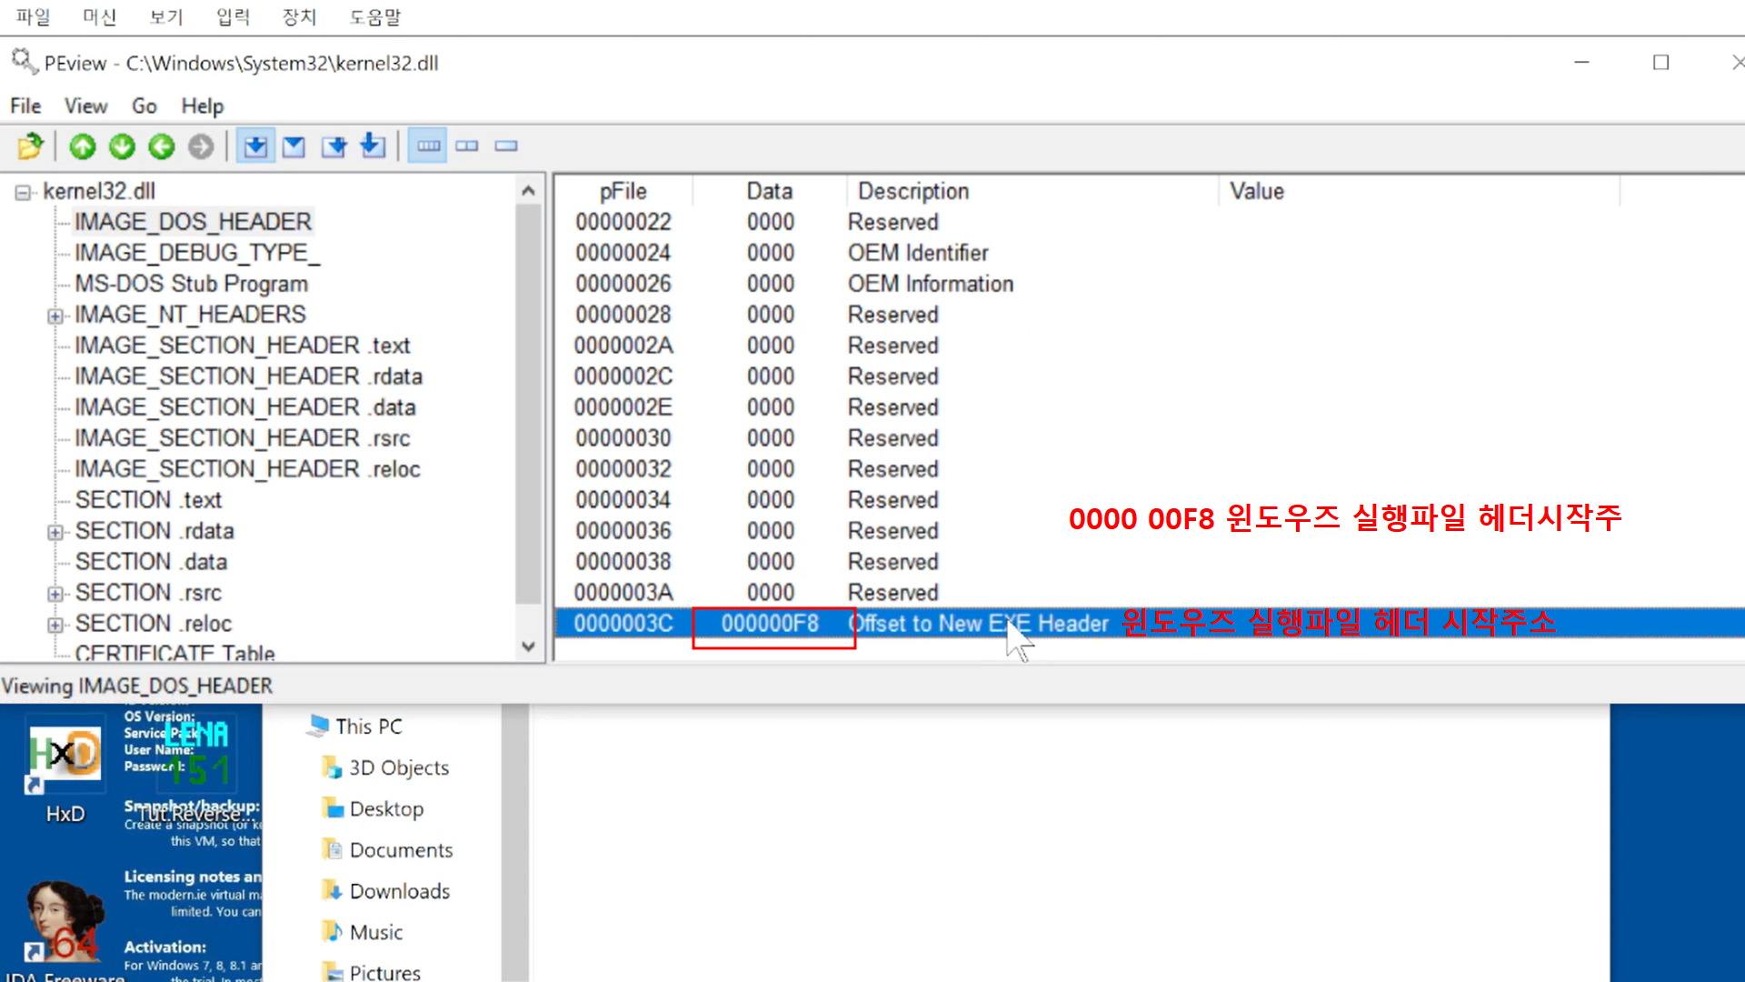1745x982 pixels.
Task: Select IMAGE_SECTION_HEADER .rdata item
Action: [x=248, y=376]
